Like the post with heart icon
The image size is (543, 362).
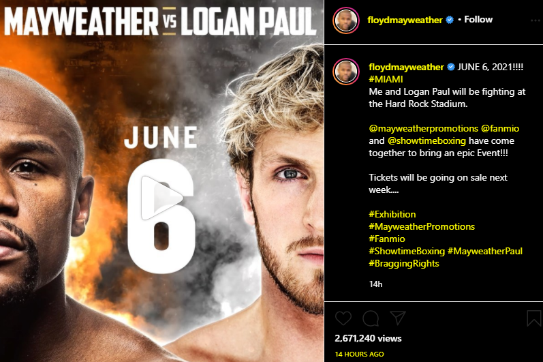click(x=343, y=318)
